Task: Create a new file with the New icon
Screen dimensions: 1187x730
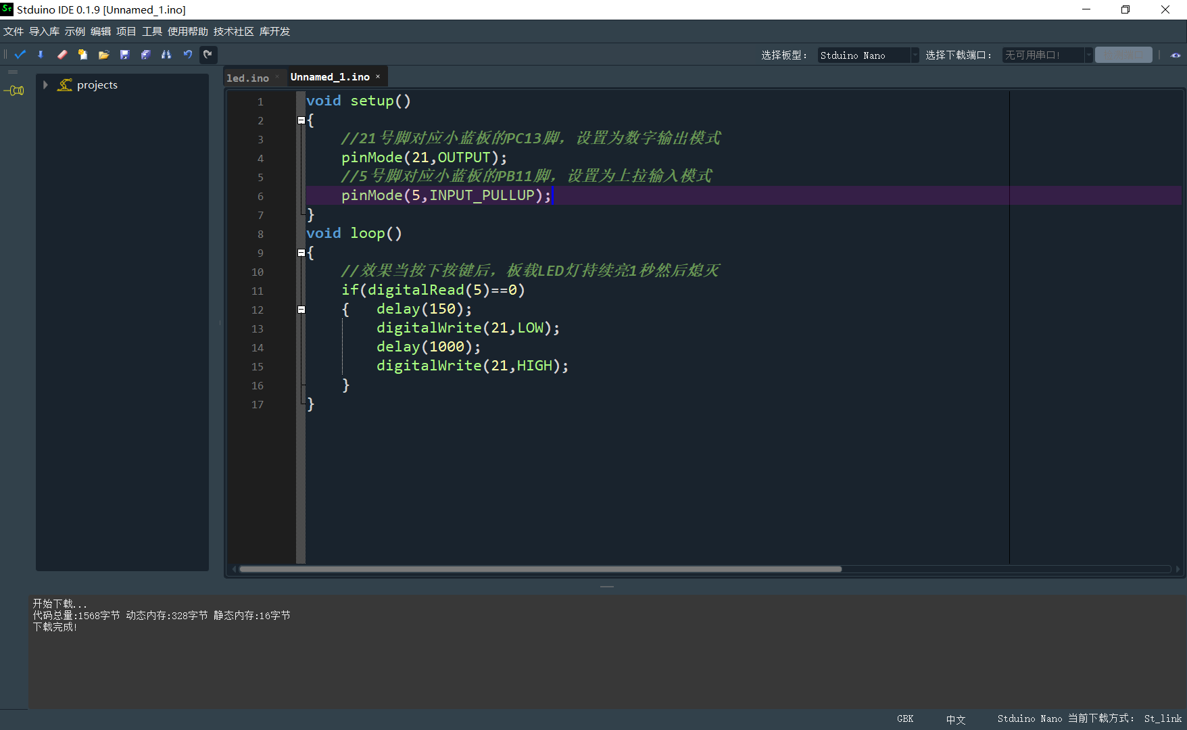Action: tap(82, 55)
